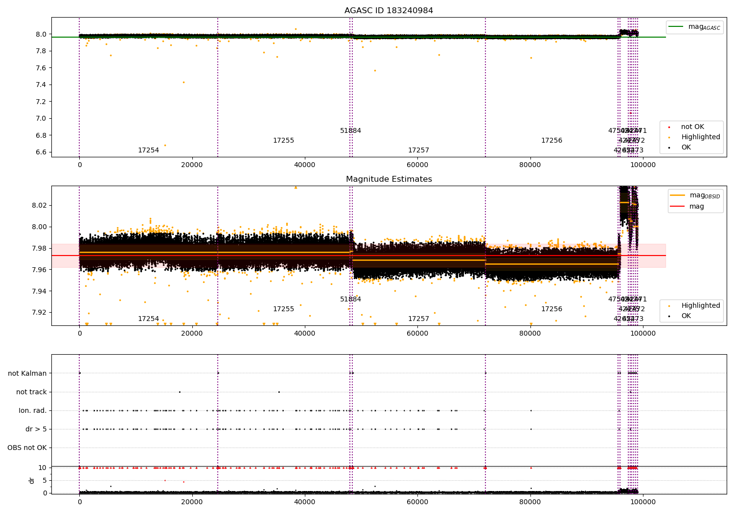Click OBSID label 17256 in AGASC ID plot
The height and width of the screenshot is (513, 734).
click(x=551, y=141)
